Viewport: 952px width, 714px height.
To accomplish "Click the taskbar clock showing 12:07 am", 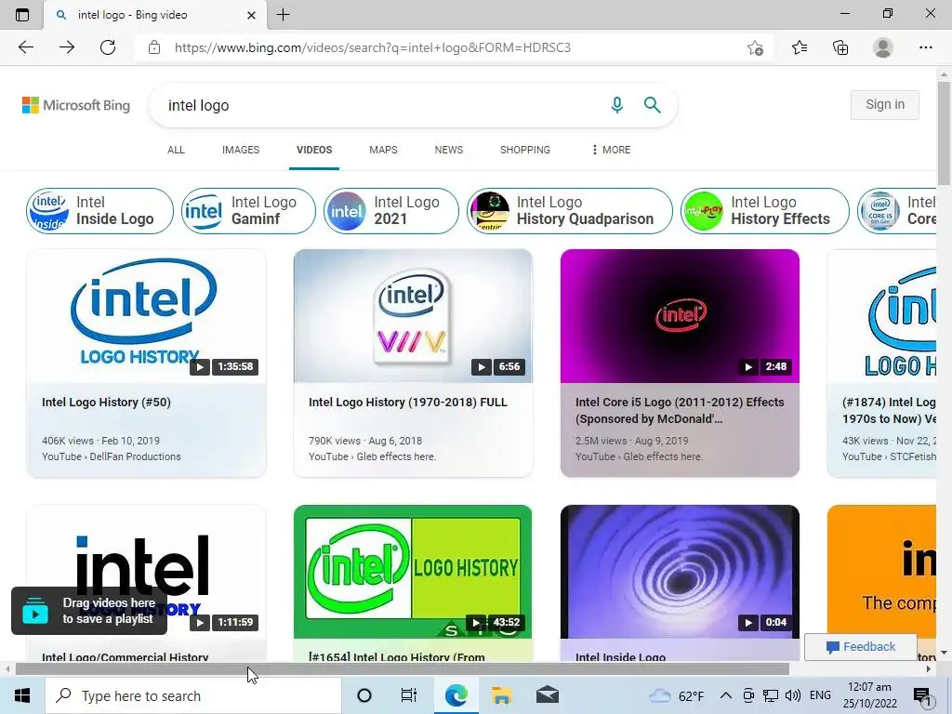I will (x=869, y=695).
